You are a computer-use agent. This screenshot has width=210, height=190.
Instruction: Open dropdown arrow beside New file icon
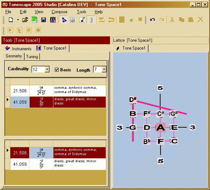click(x=18, y=20)
